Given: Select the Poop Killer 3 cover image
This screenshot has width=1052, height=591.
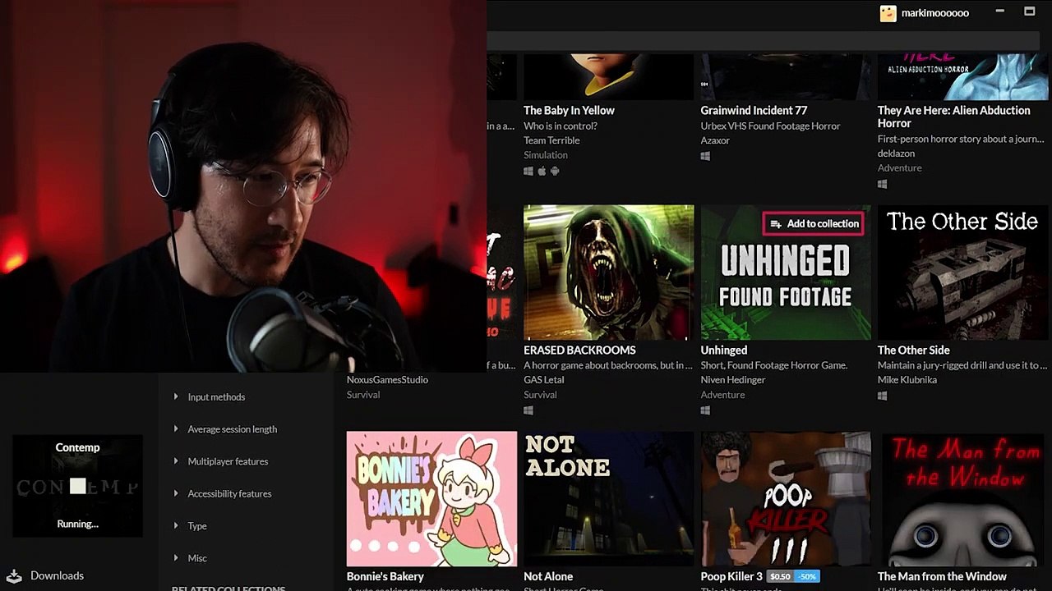Looking at the screenshot, I should [786, 499].
